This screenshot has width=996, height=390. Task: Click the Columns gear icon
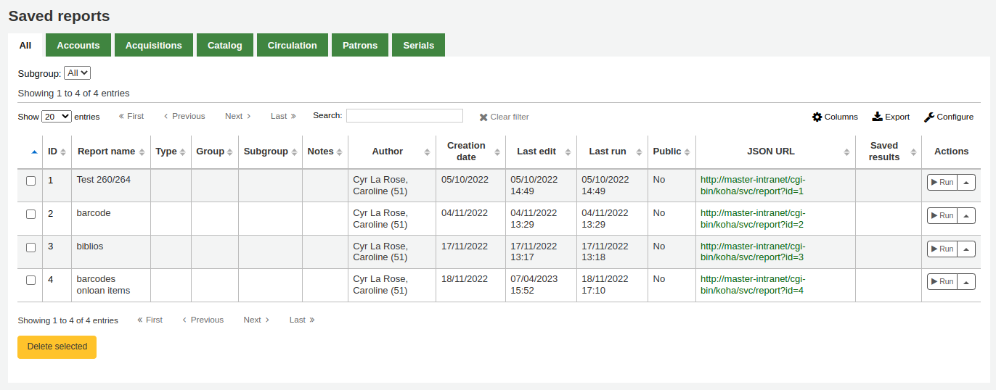[x=817, y=117]
